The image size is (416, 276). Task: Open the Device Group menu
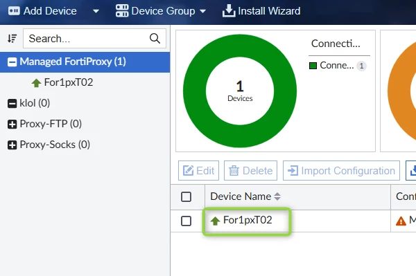click(x=161, y=11)
